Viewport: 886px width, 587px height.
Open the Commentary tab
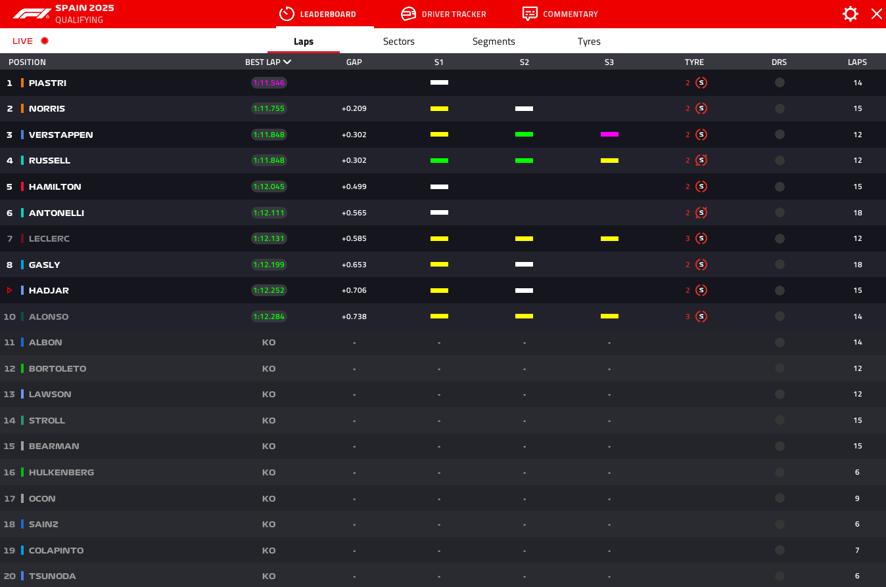560,14
